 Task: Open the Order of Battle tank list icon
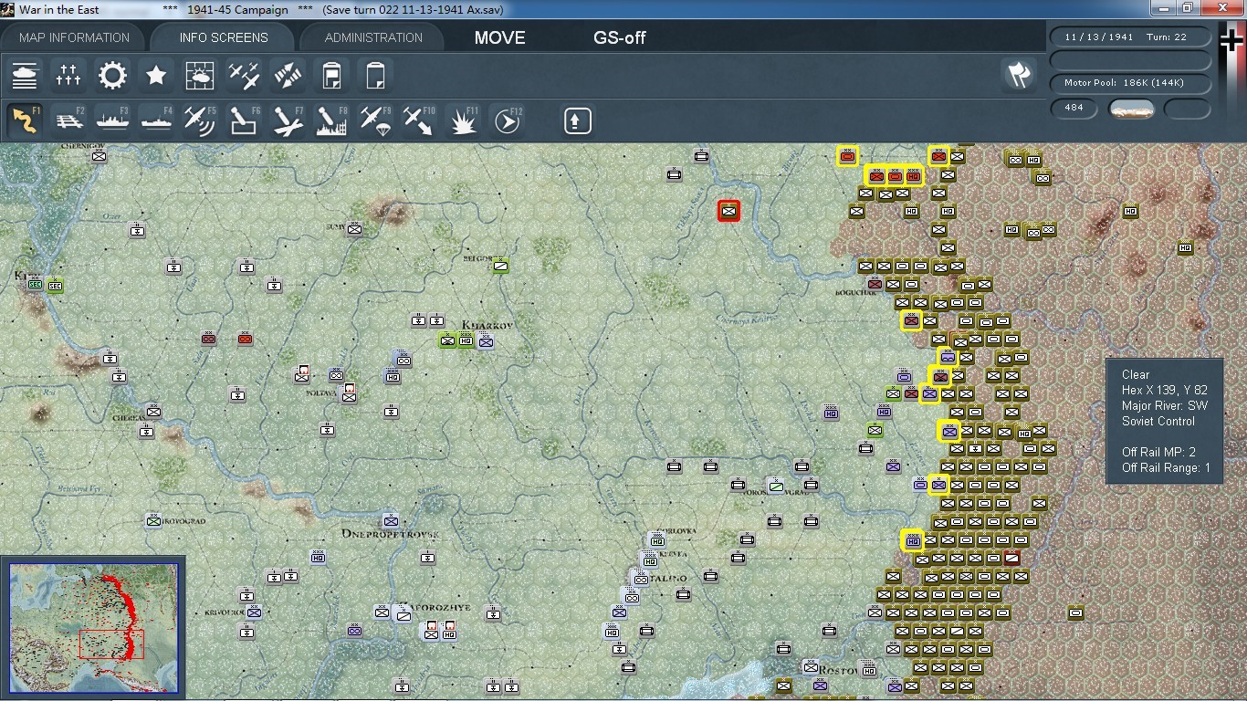(x=25, y=75)
